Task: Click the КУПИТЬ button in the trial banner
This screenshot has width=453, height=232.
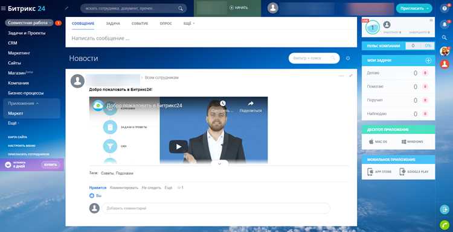Action: (51, 165)
